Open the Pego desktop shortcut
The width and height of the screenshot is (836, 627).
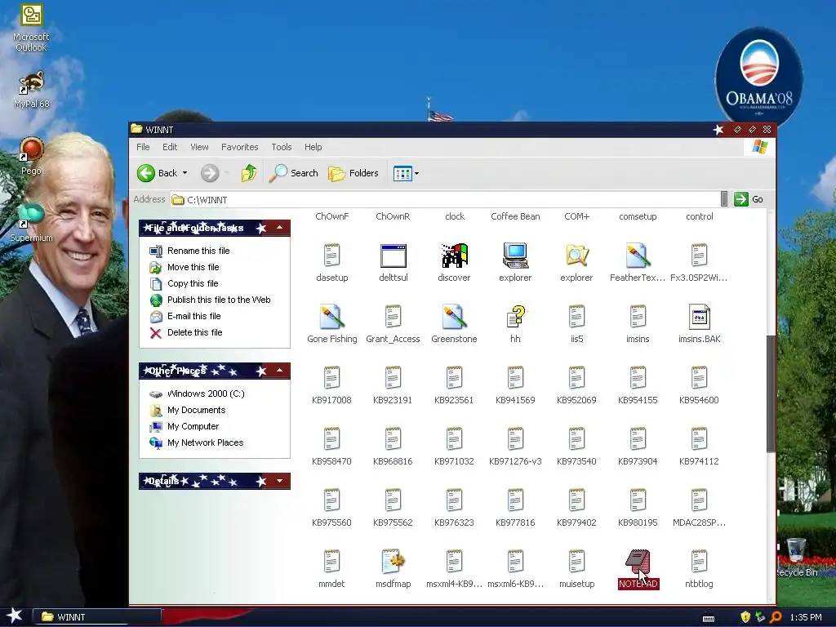coord(31,157)
